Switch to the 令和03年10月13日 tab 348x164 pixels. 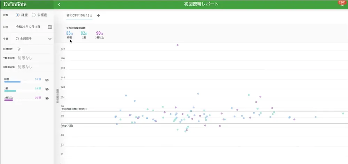click(x=79, y=16)
